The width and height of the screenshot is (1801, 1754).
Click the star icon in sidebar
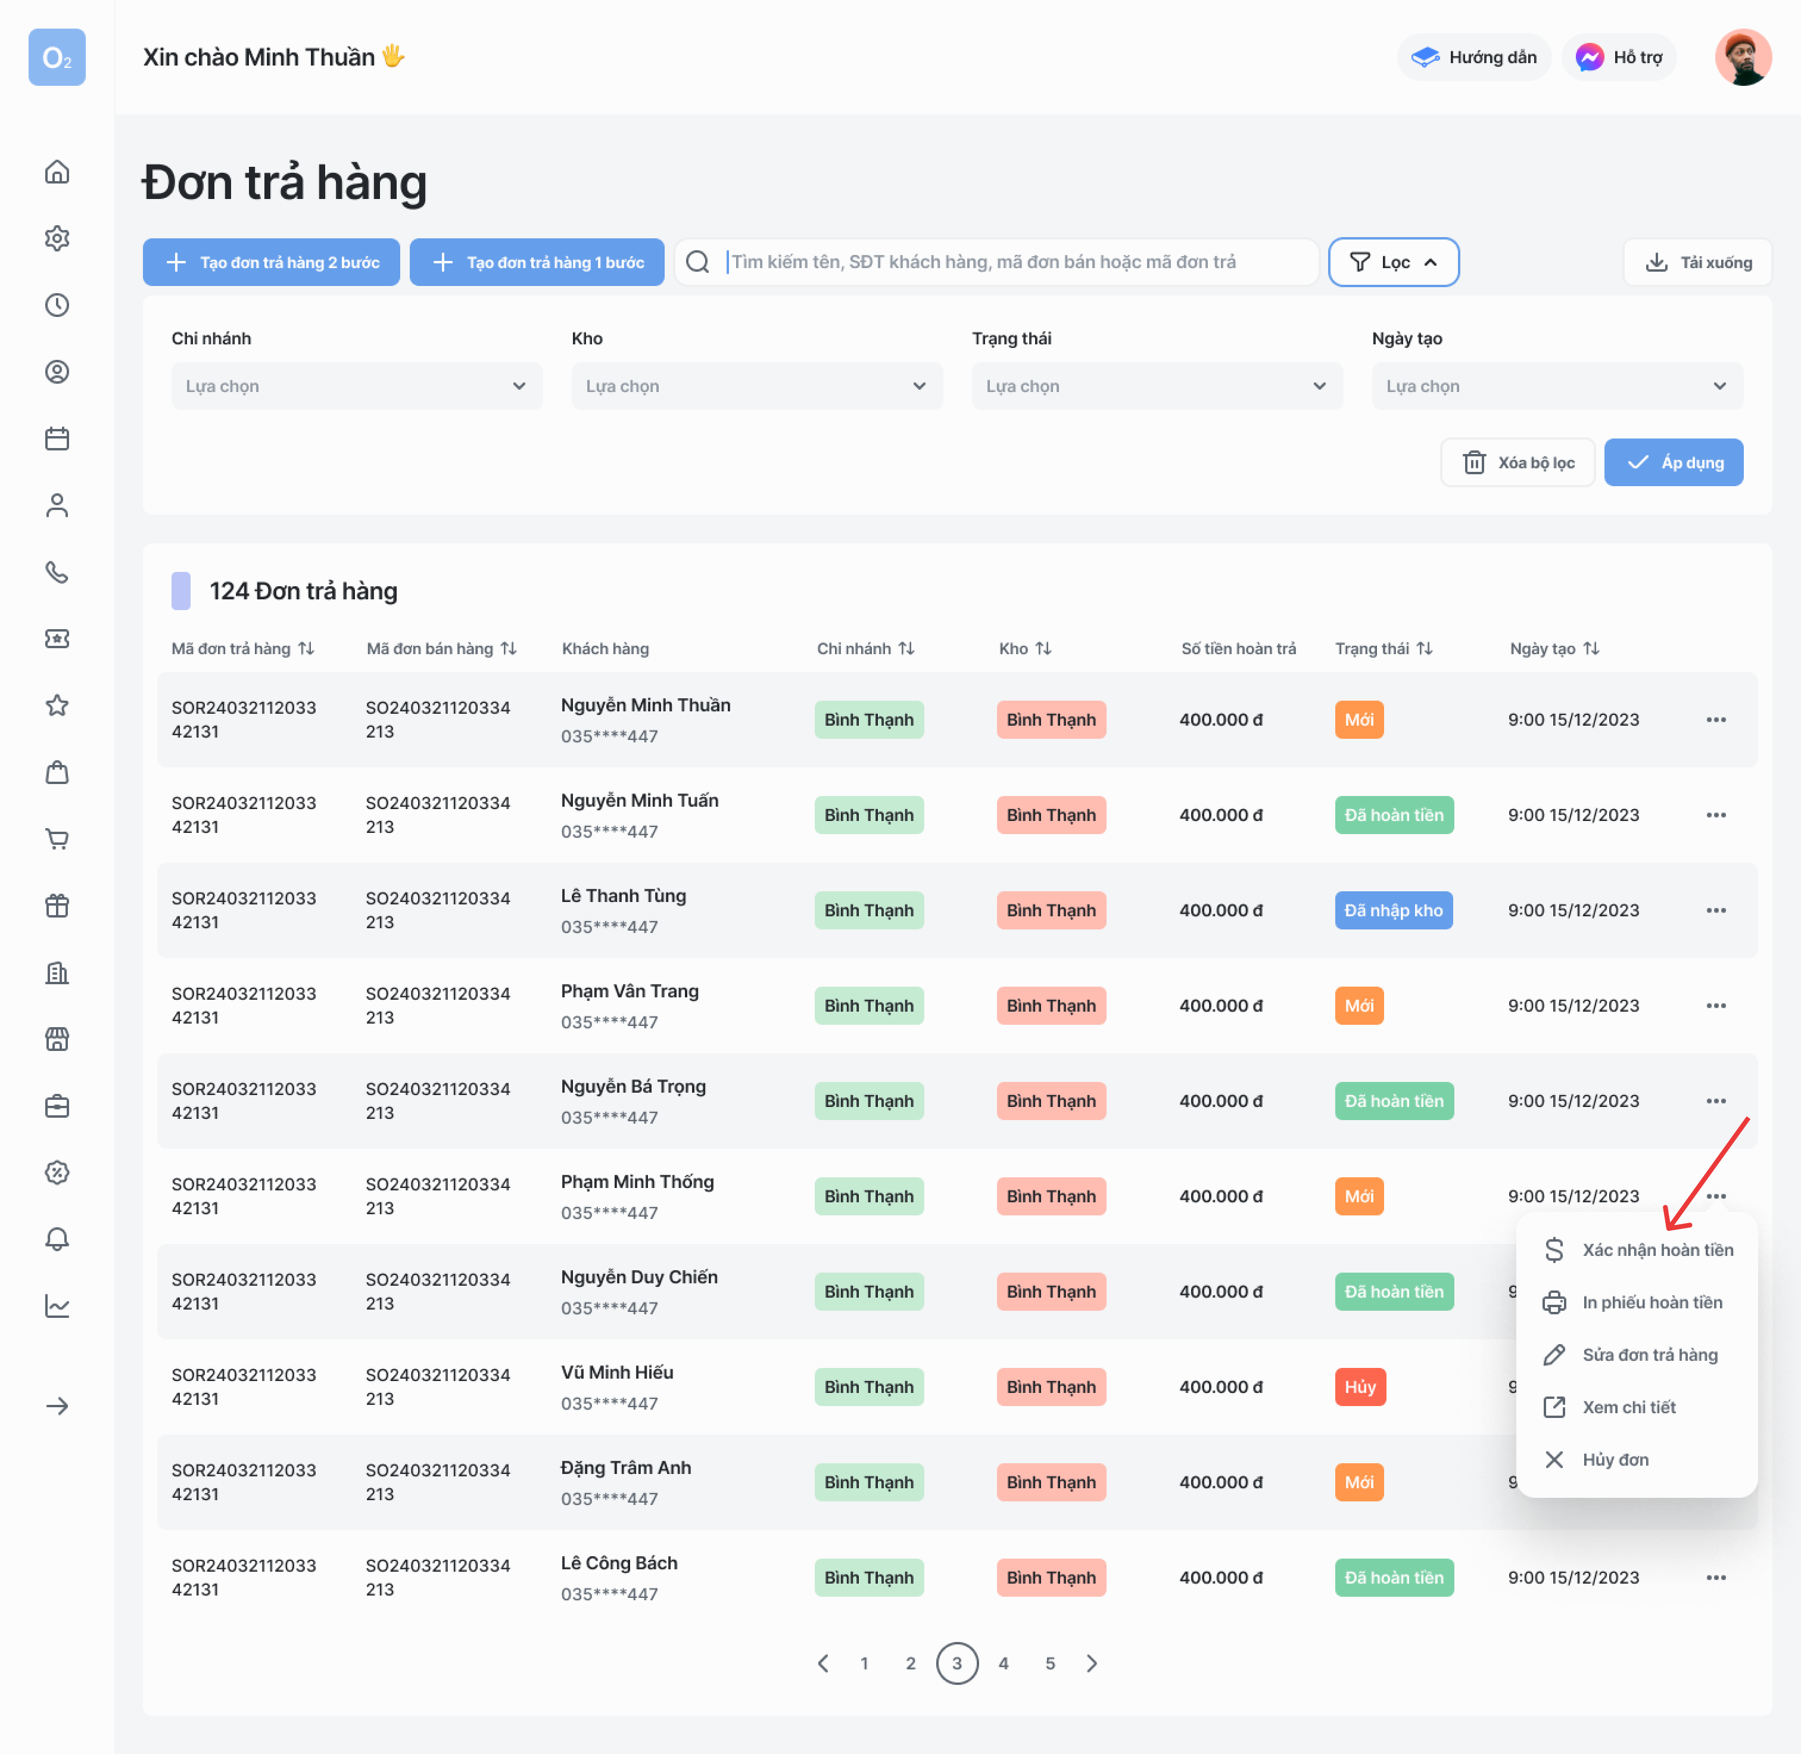tap(57, 705)
